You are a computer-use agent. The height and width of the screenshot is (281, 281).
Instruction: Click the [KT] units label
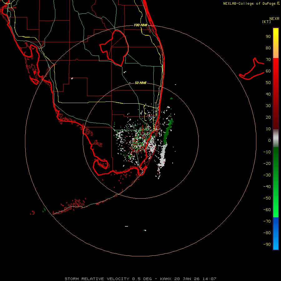(x=267, y=22)
